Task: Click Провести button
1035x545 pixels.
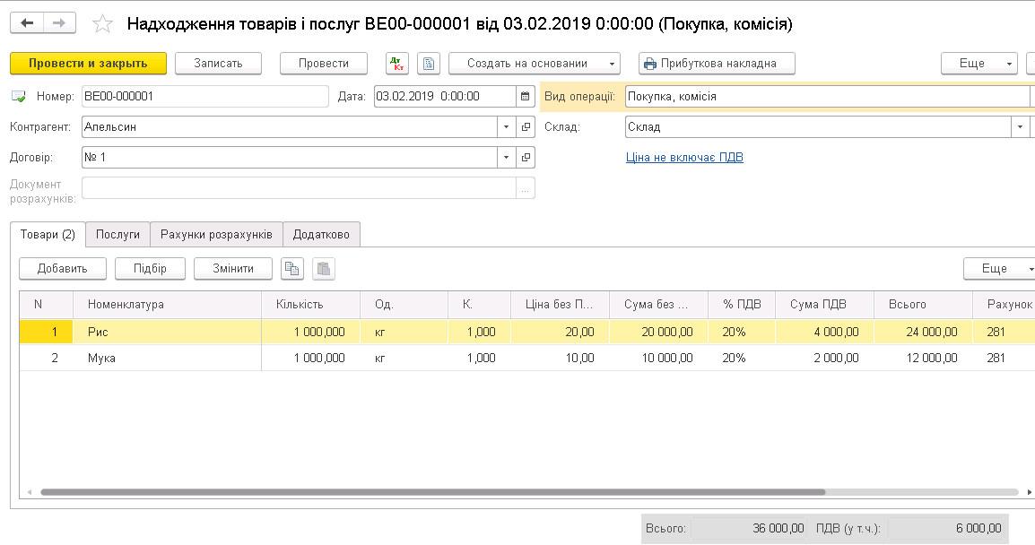Action: point(324,64)
